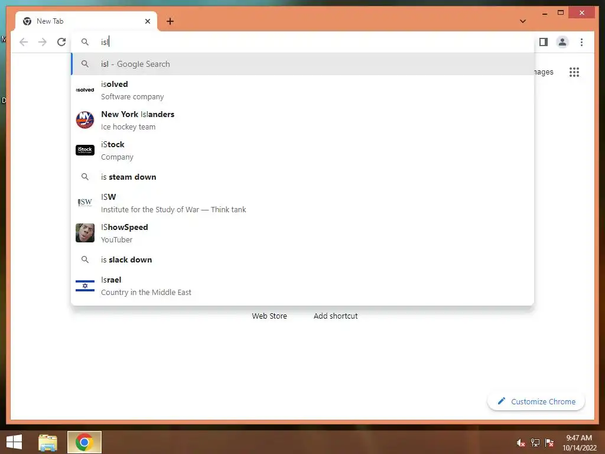
Task: Click the Chrome taskbar icon
Action: point(84,442)
